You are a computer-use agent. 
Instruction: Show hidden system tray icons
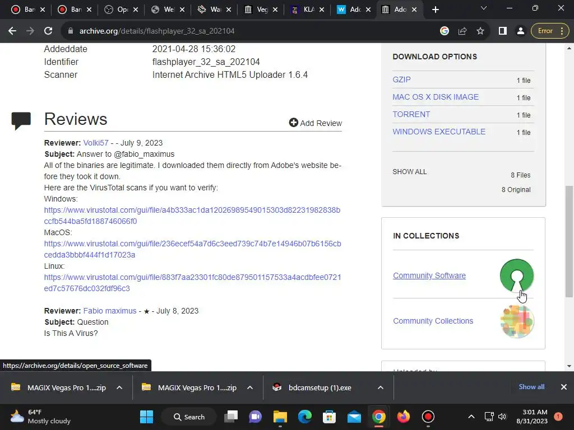[471, 417]
